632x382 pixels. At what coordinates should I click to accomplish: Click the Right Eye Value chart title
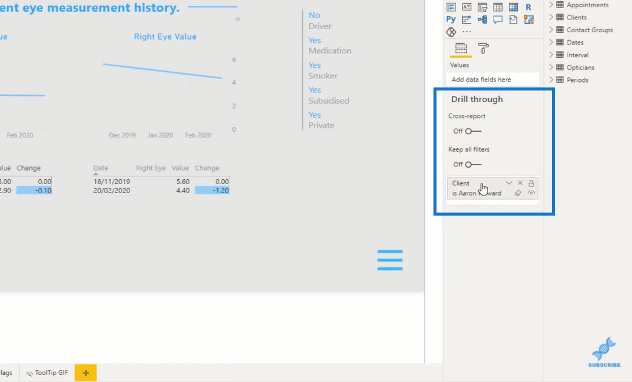tap(165, 36)
